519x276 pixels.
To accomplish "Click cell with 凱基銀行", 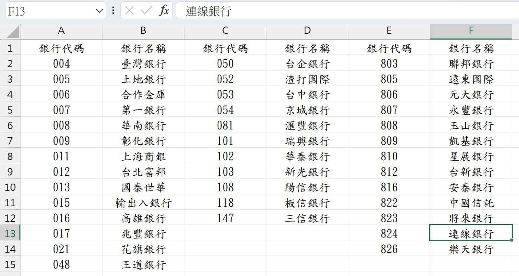I will point(471,141).
